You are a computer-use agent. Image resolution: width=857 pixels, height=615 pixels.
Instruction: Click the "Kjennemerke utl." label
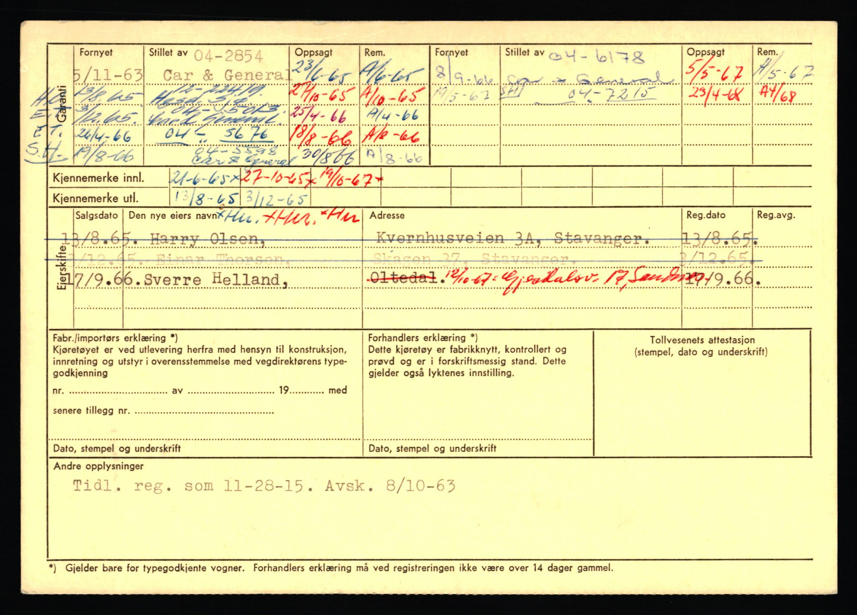(95, 198)
